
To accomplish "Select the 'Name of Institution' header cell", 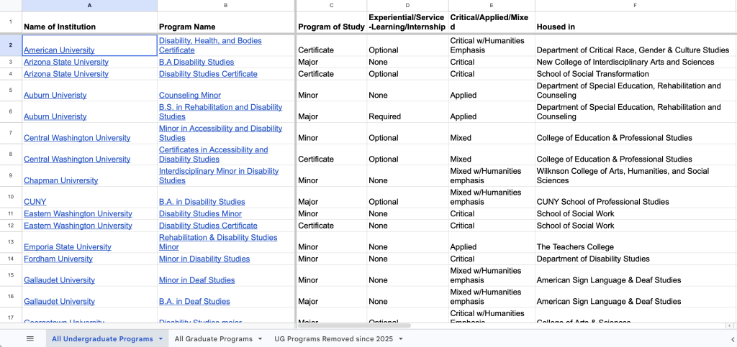I will pos(89,22).
